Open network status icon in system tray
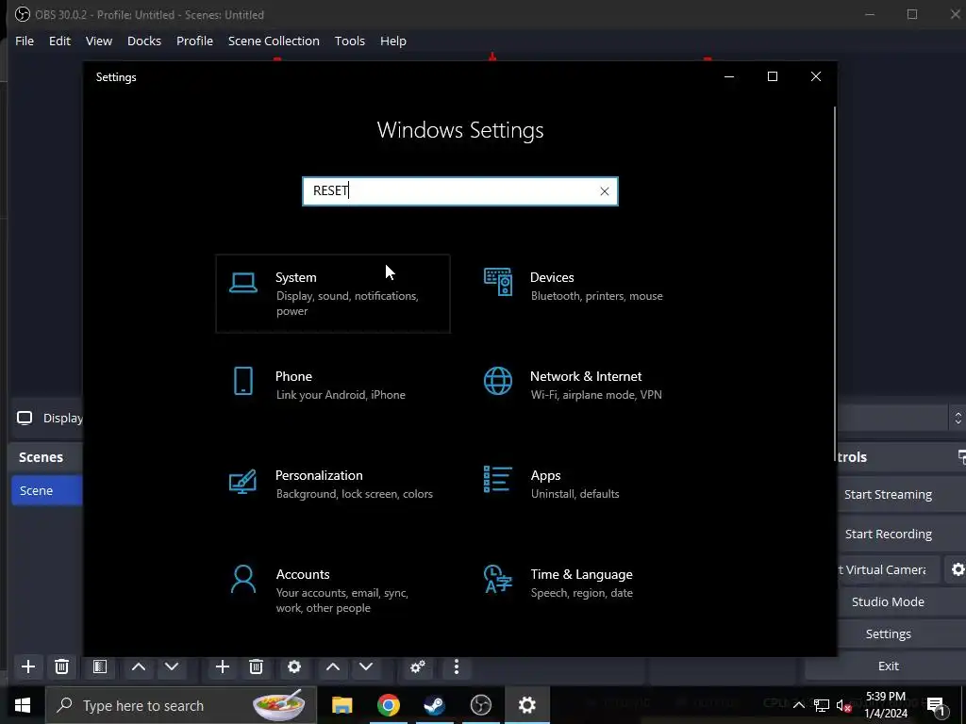 point(822,705)
